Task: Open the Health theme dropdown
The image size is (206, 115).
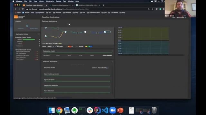Action: tap(51, 46)
